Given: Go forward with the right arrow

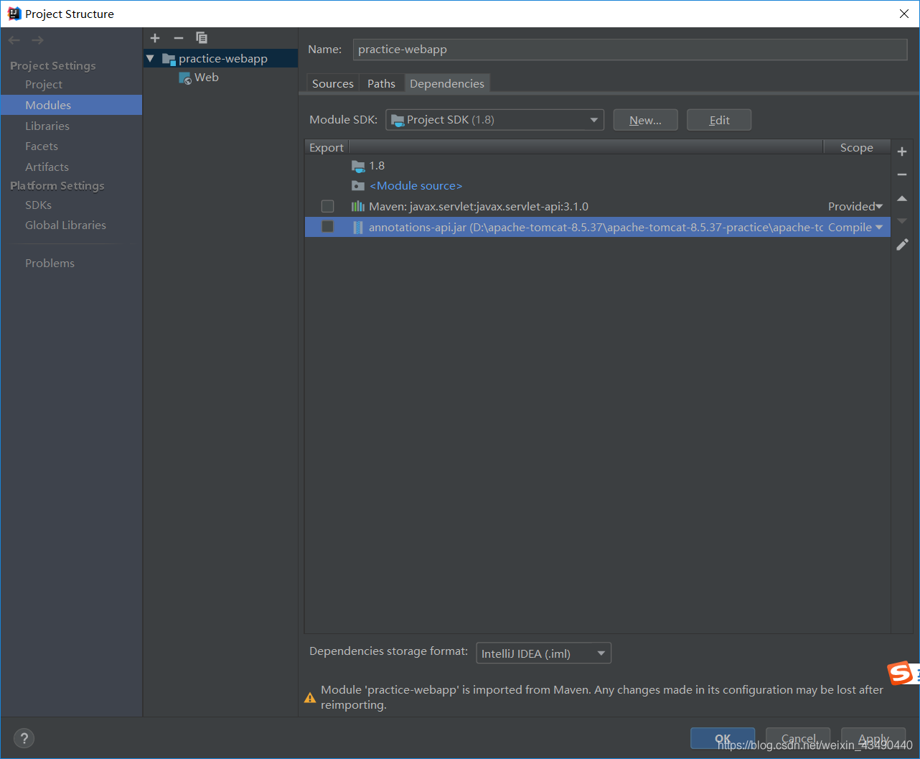Looking at the screenshot, I should pyautogui.click(x=37, y=40).
